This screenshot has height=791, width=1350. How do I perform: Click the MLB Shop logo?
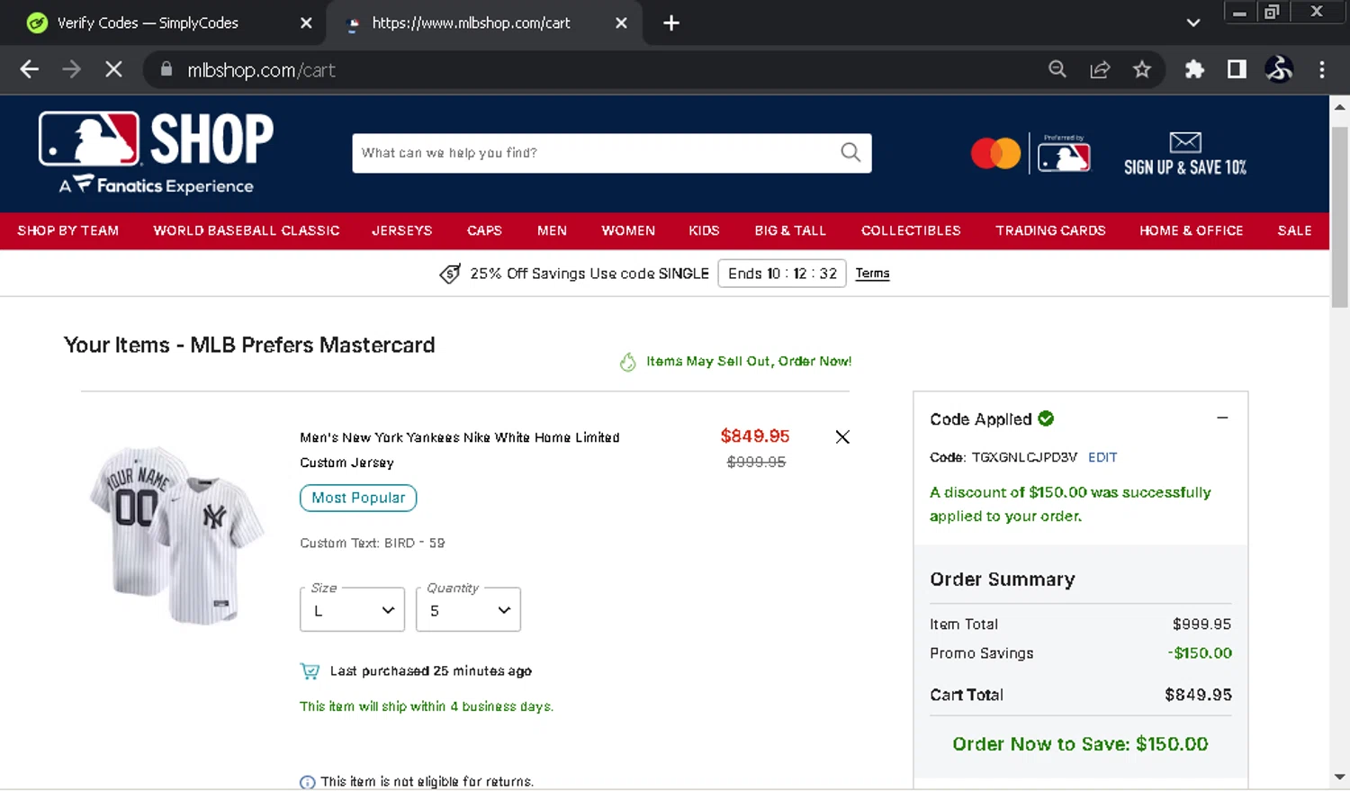coord(156,153)
